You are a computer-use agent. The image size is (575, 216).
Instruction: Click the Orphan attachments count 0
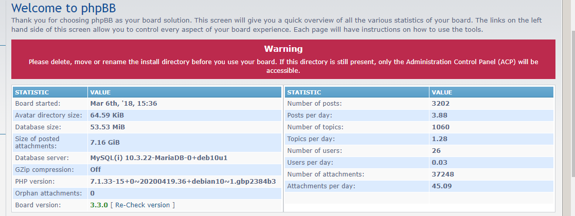coord(92,193)
